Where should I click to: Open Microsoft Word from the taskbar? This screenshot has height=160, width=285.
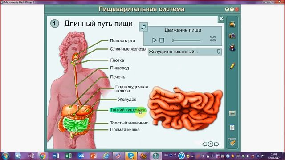pyautogui.click(x=56, y=156)
